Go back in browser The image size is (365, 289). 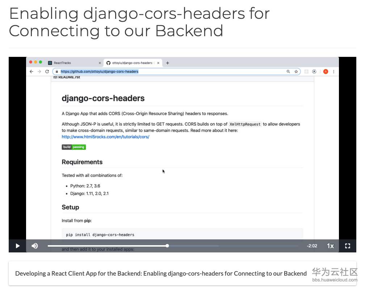coord(32,71)
